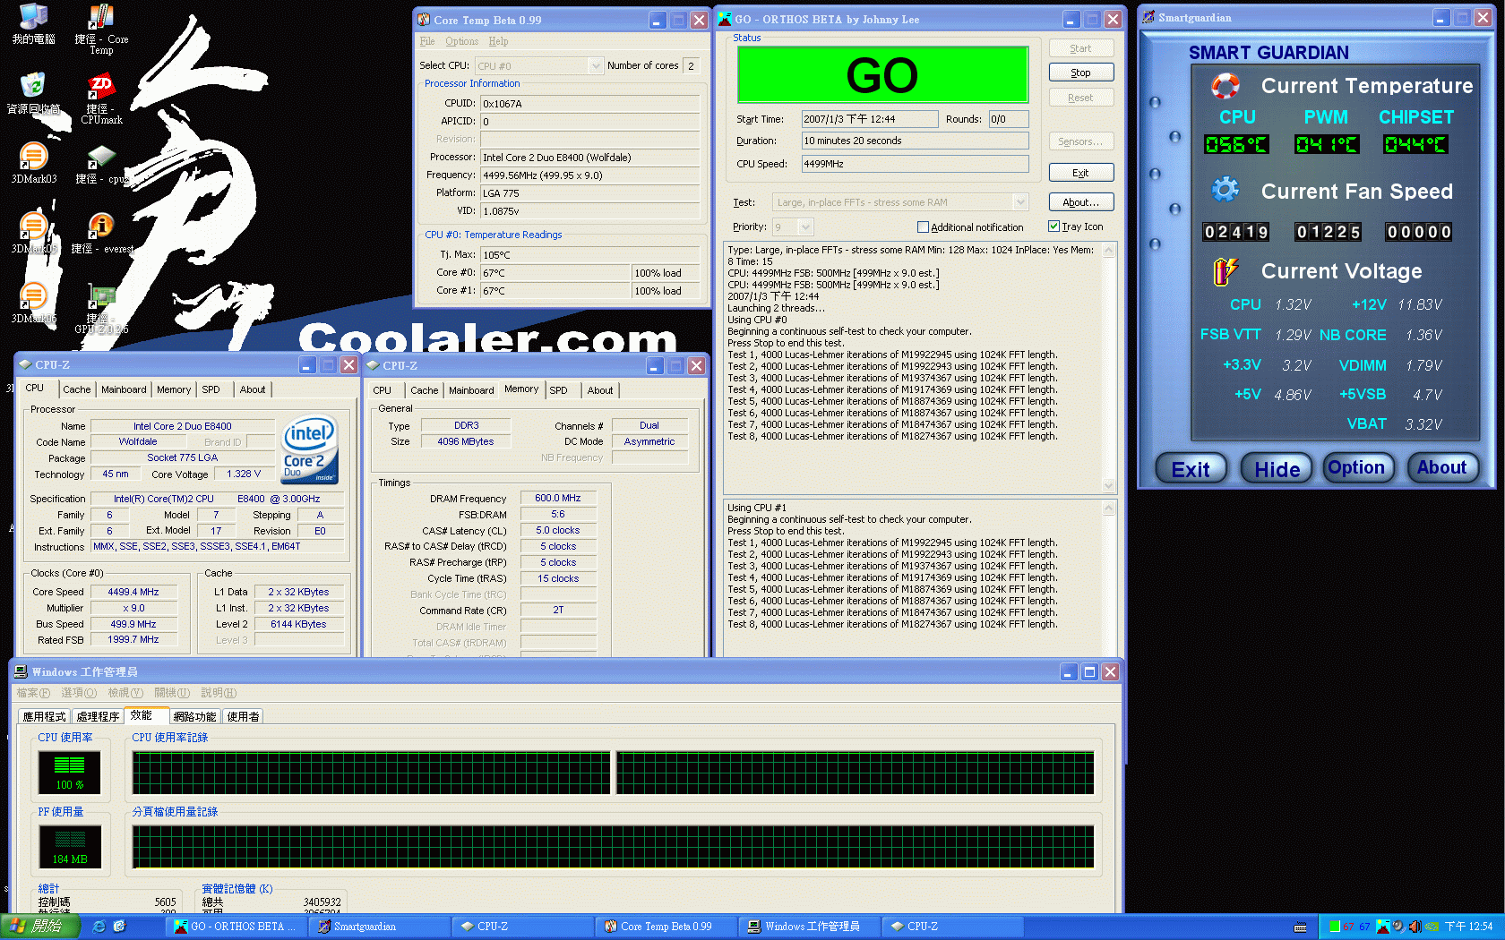
Task: Click the lower log scrollbar up arrow in ORTHOS
Action: tap(1109, 508)
